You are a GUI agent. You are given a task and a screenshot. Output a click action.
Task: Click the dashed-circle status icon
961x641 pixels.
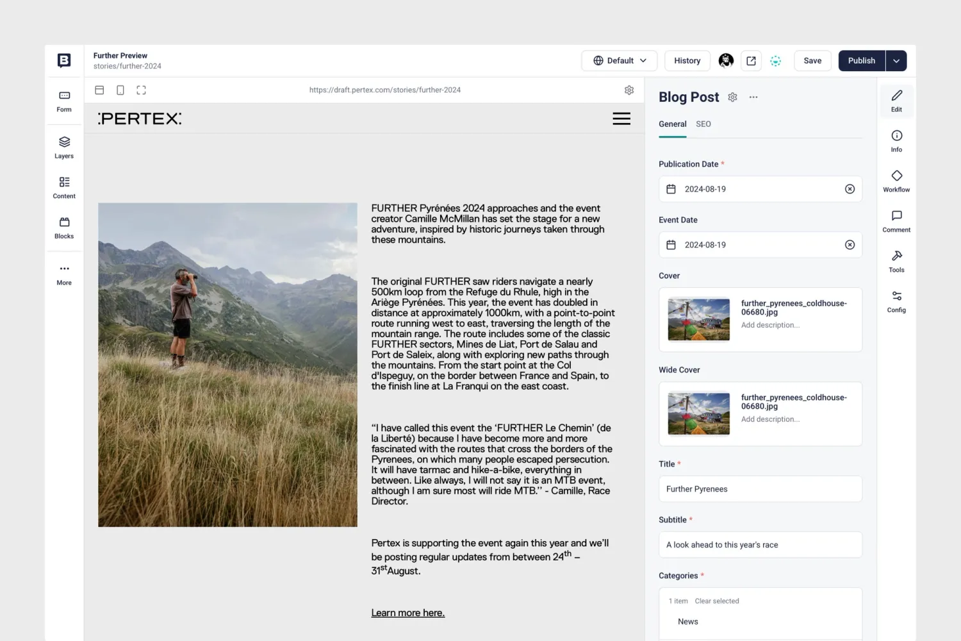pyautogui.click(x=775, y=61)
